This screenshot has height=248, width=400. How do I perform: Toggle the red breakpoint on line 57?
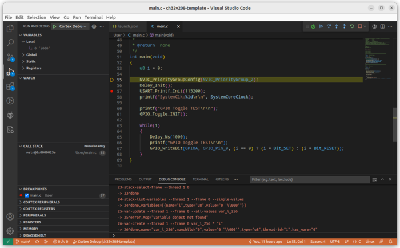pos(112,91)
